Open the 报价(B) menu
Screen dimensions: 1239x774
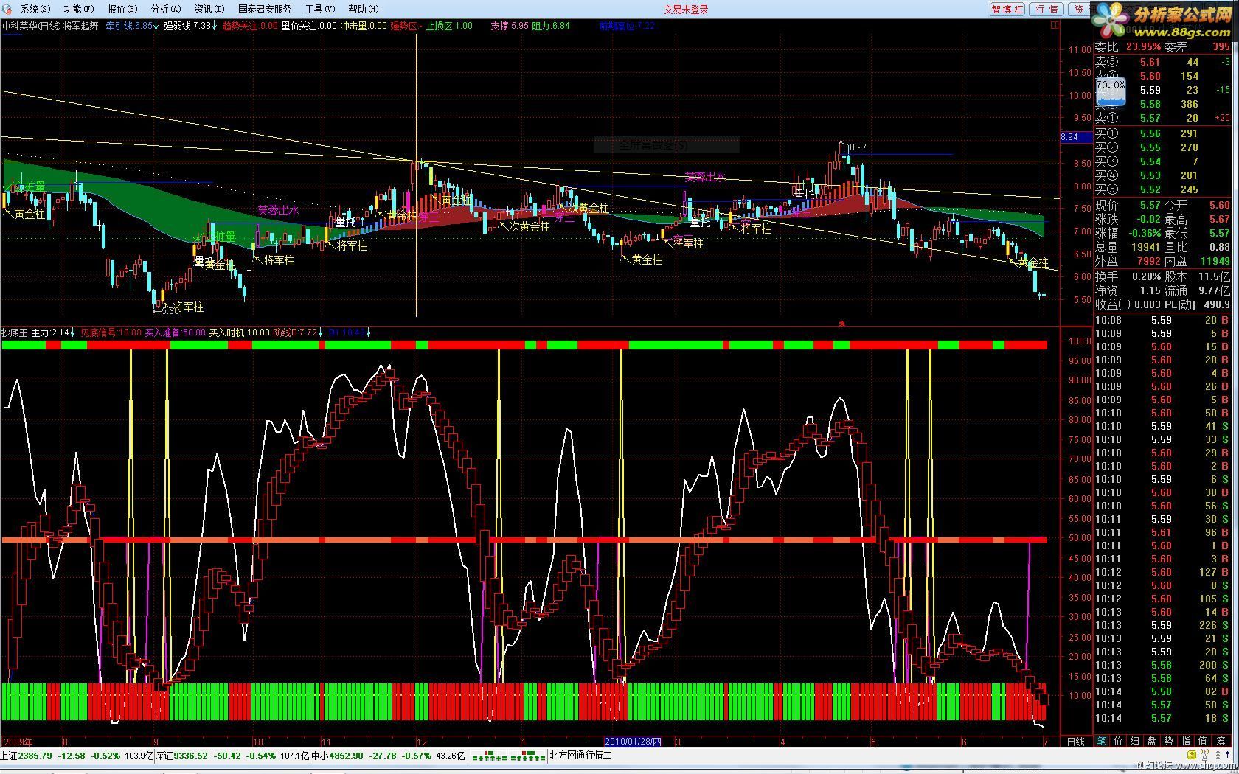(x=122, y=9)
